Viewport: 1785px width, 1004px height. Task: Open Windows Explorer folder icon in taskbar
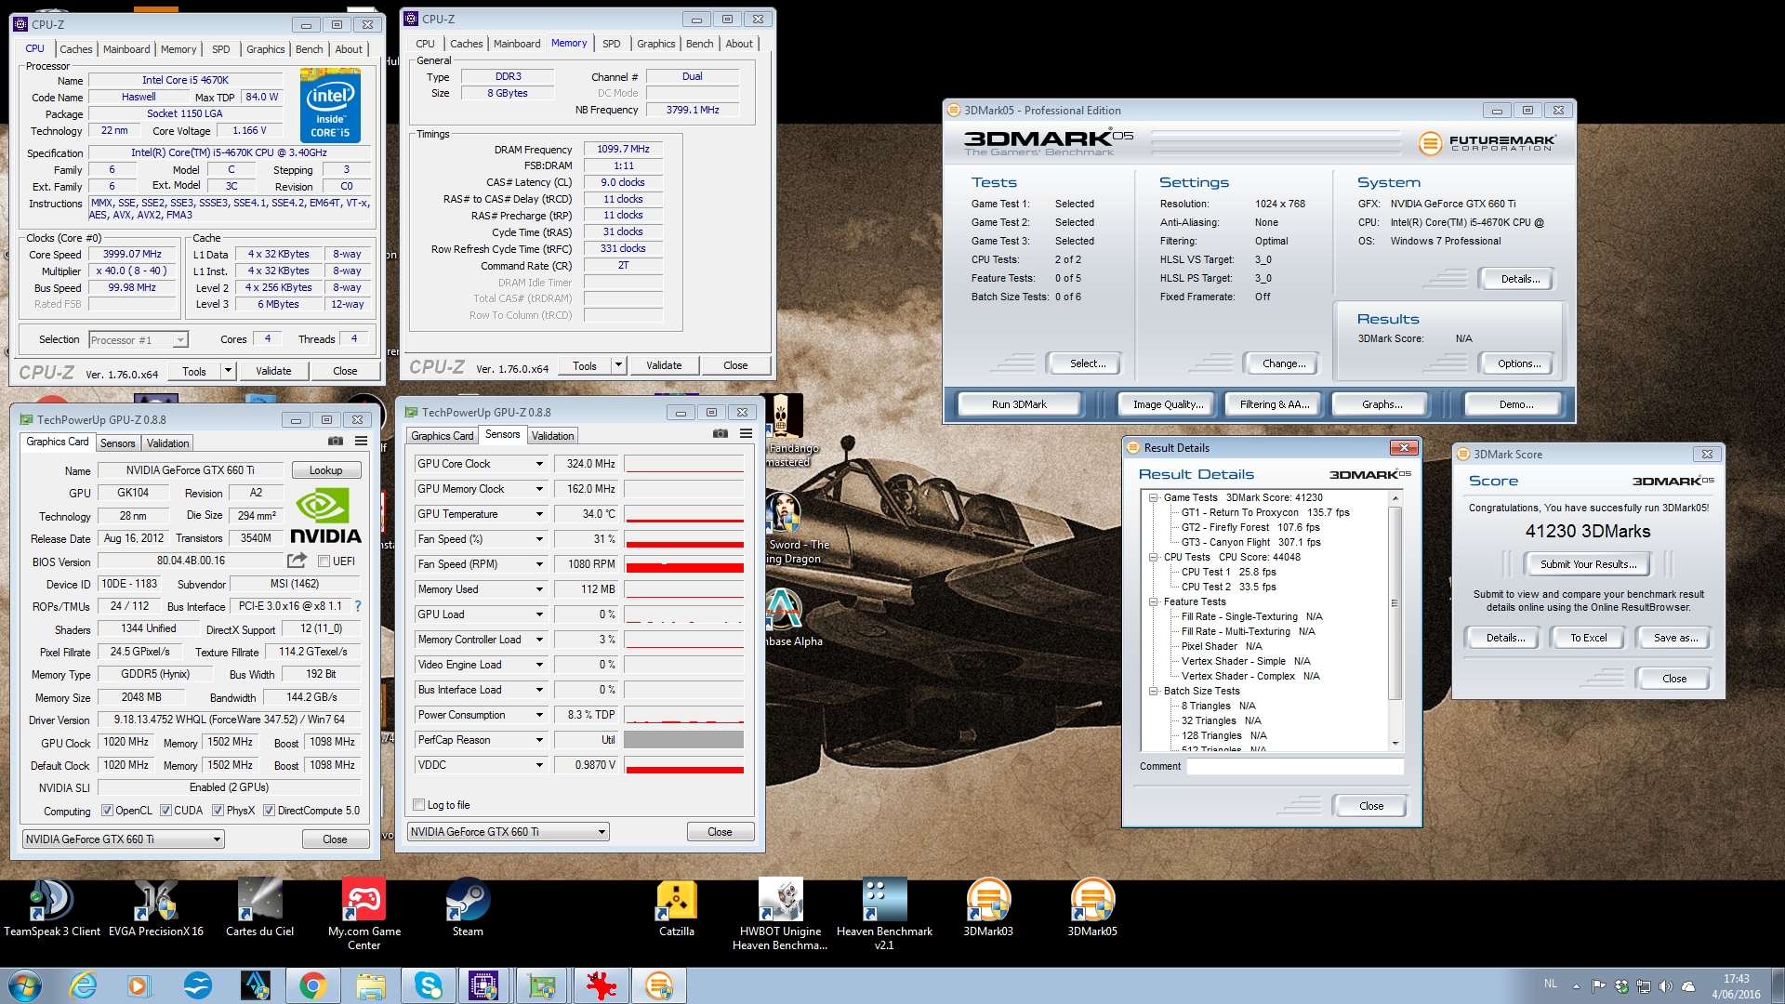click(x=370, y=985)
